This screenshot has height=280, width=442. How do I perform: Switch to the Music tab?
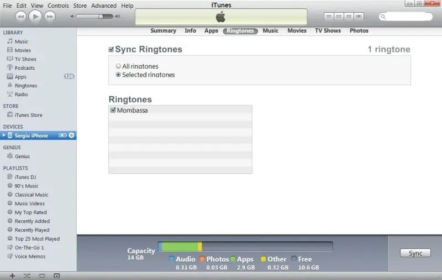[x=270, y=31]
